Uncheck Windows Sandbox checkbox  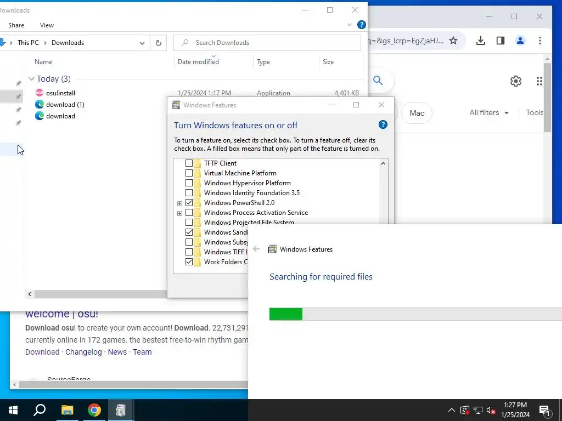coord(189,232)
